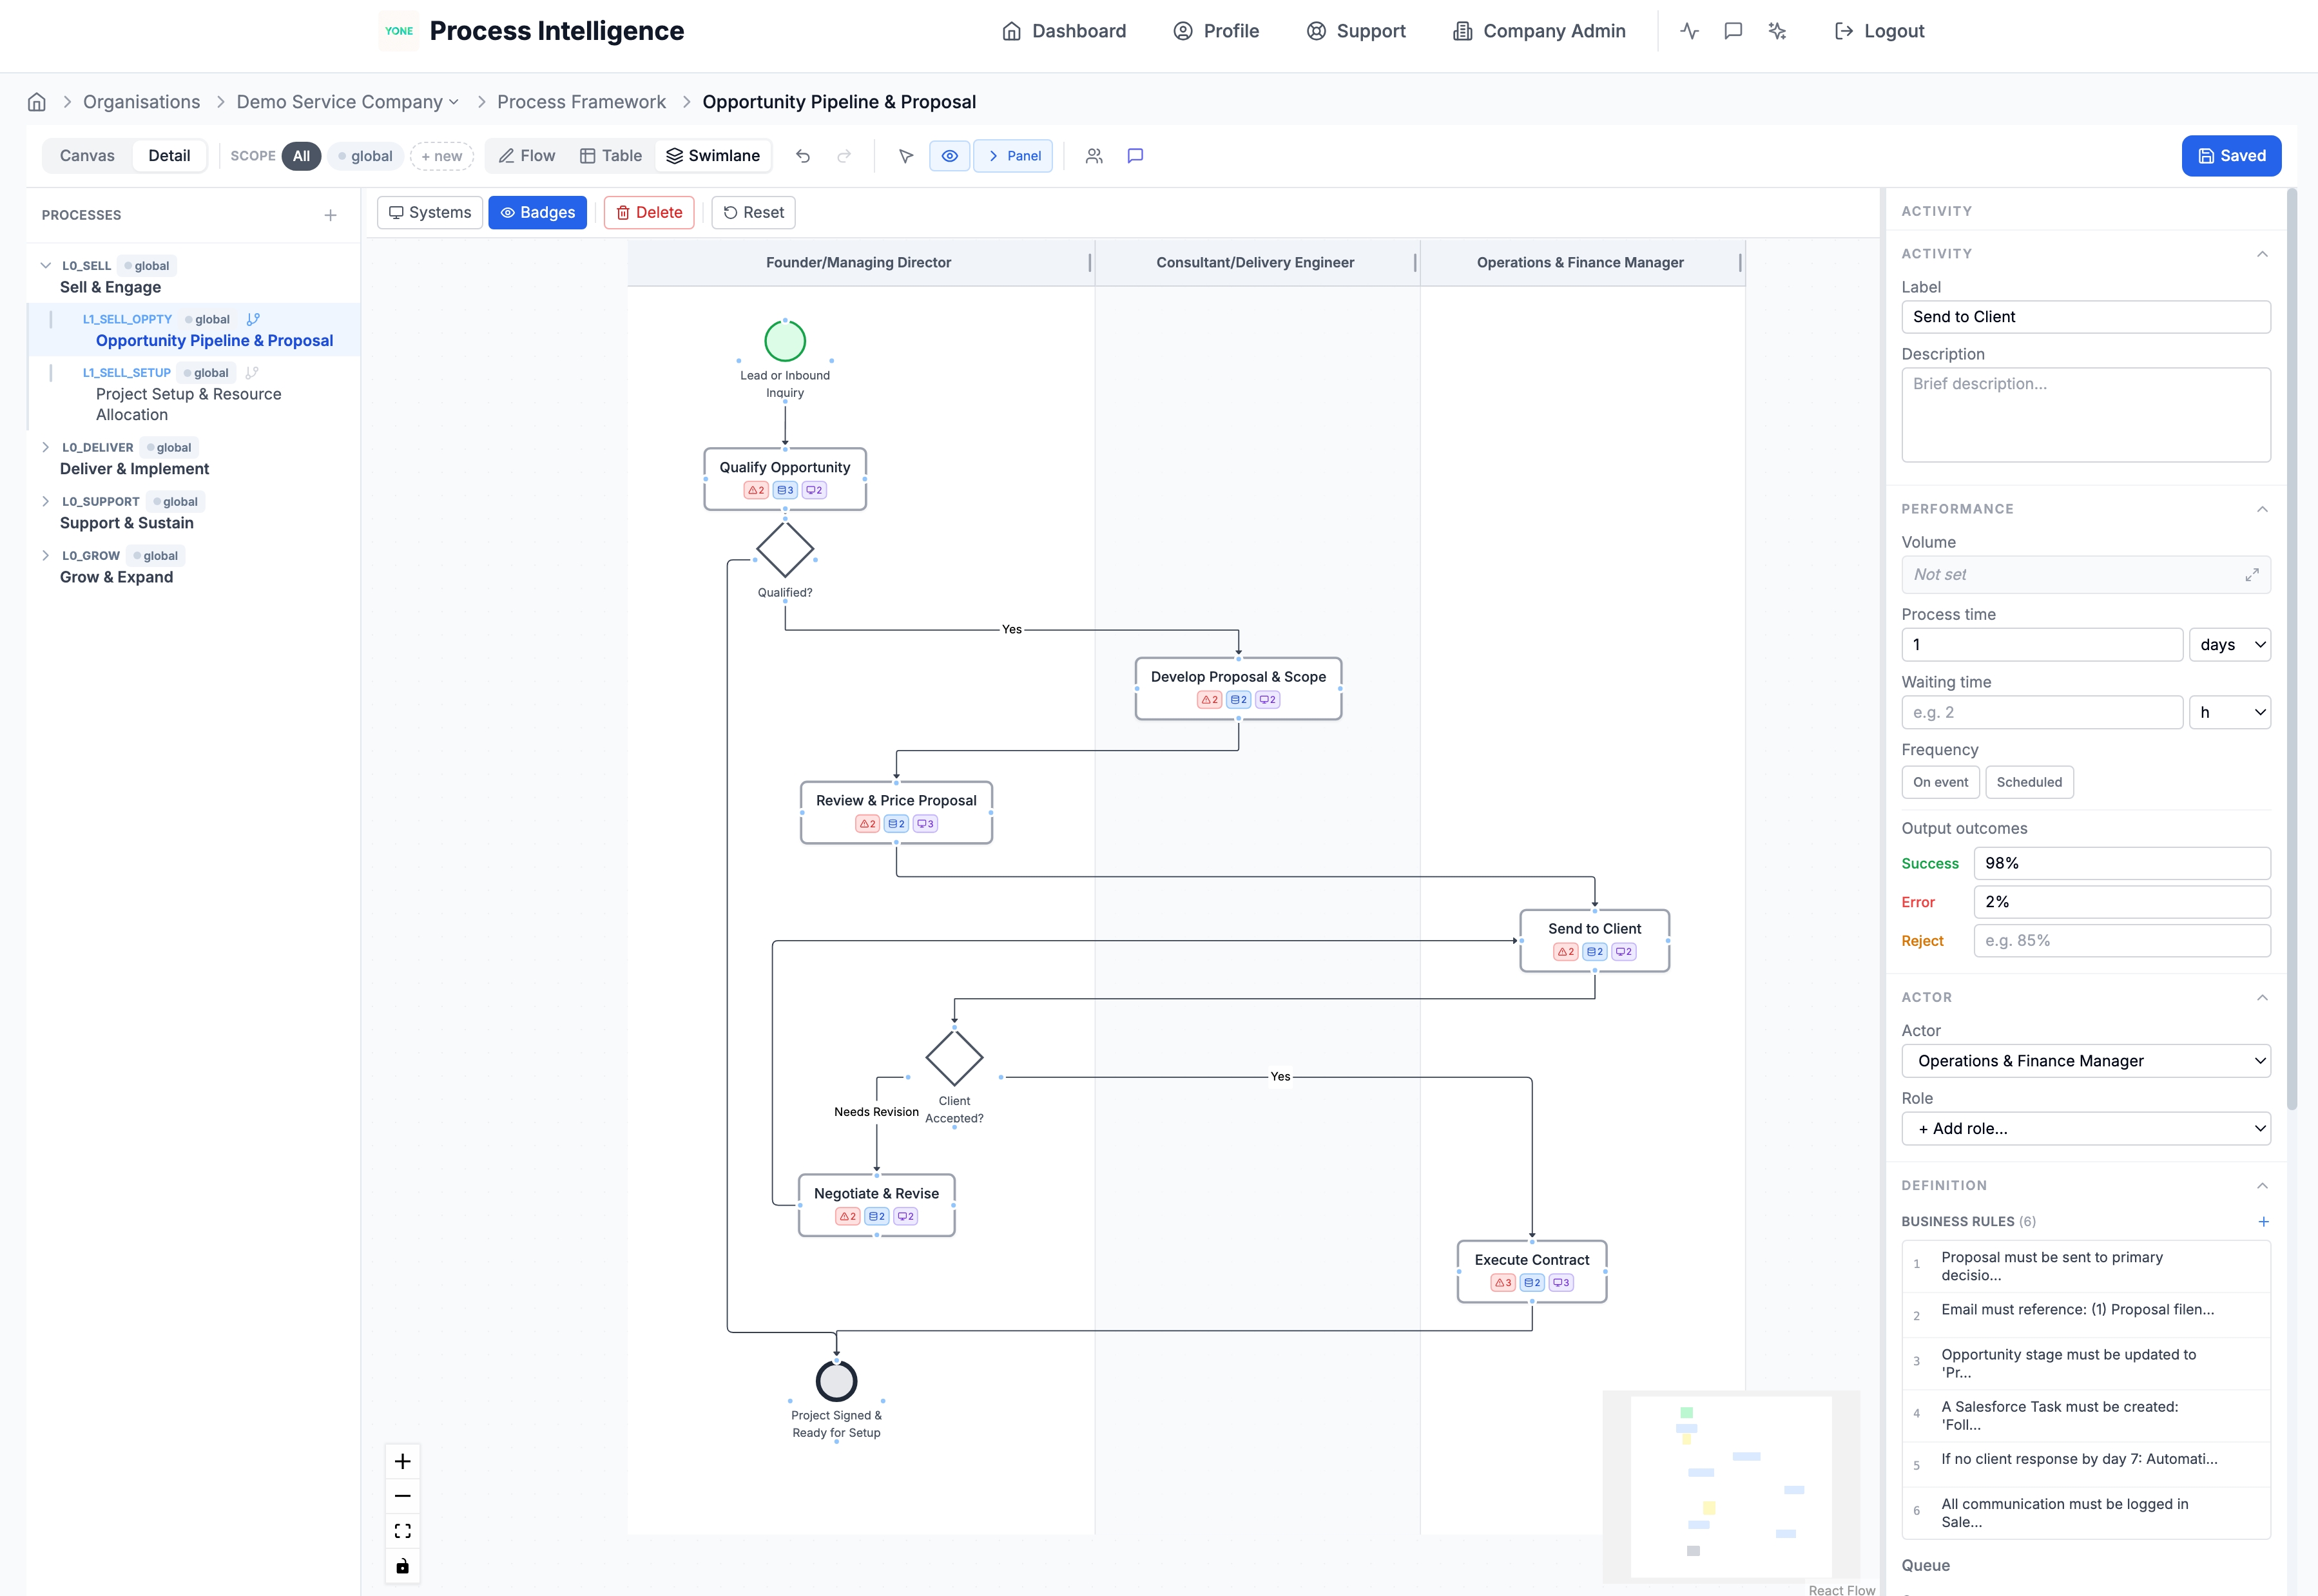Image resolution: width=2318 pixels, height=1596 pixels.
Task: Switch to Canvas mode
Action: click(x=87, y=156)
